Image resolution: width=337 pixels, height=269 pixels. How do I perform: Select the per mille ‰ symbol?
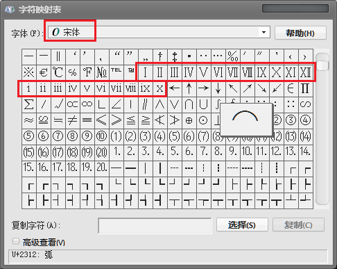(233, 56)
